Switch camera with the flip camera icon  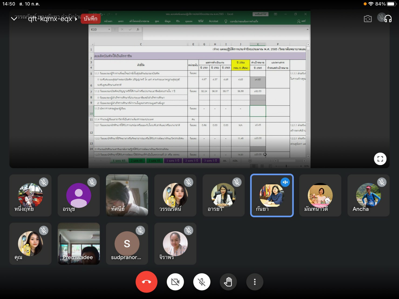point(367,19)
